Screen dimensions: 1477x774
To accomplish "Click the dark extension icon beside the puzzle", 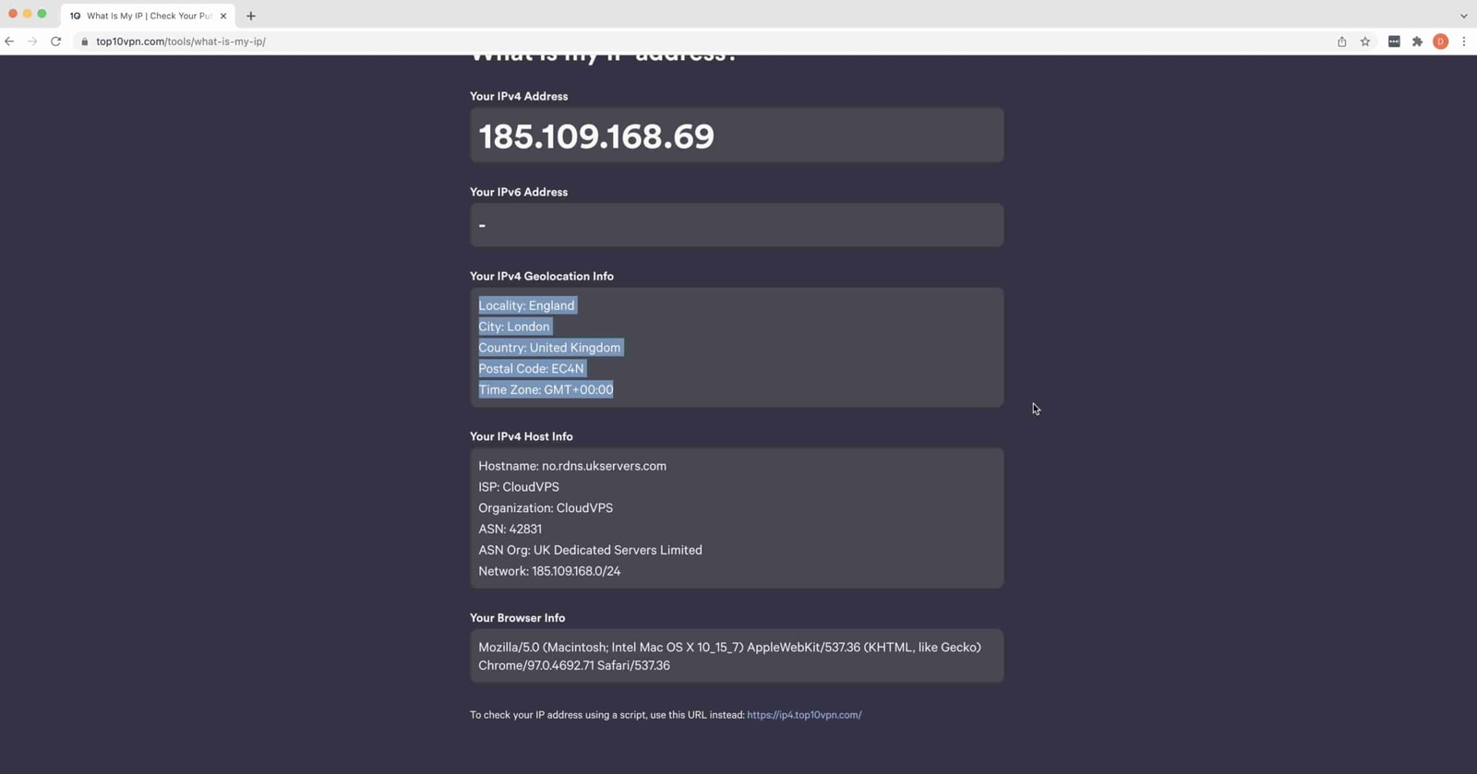I will 1394,42.
